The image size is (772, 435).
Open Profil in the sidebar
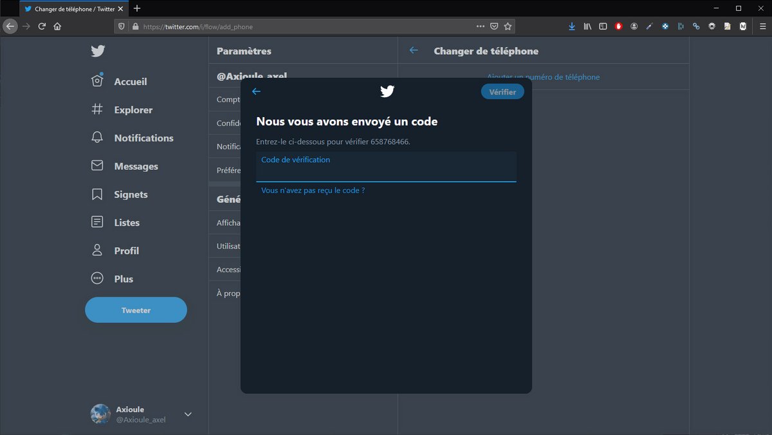126,250
